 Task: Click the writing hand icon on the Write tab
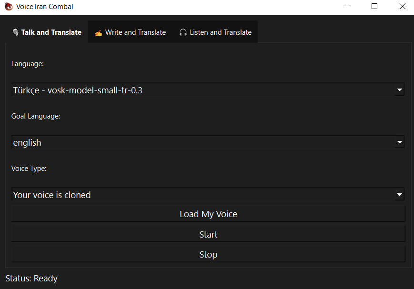coord(98,33)
